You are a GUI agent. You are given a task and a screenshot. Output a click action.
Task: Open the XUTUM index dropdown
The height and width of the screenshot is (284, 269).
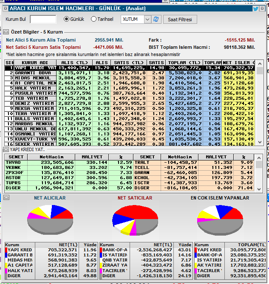click(x=147, y=19)
